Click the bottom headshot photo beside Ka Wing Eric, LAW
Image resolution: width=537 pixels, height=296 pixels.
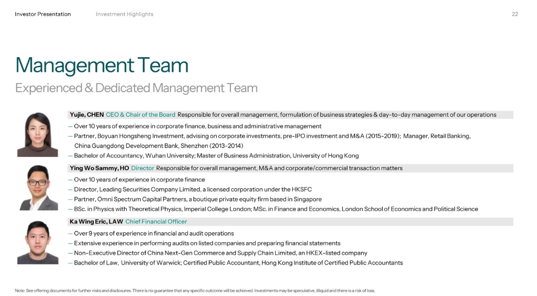point(37,242)
